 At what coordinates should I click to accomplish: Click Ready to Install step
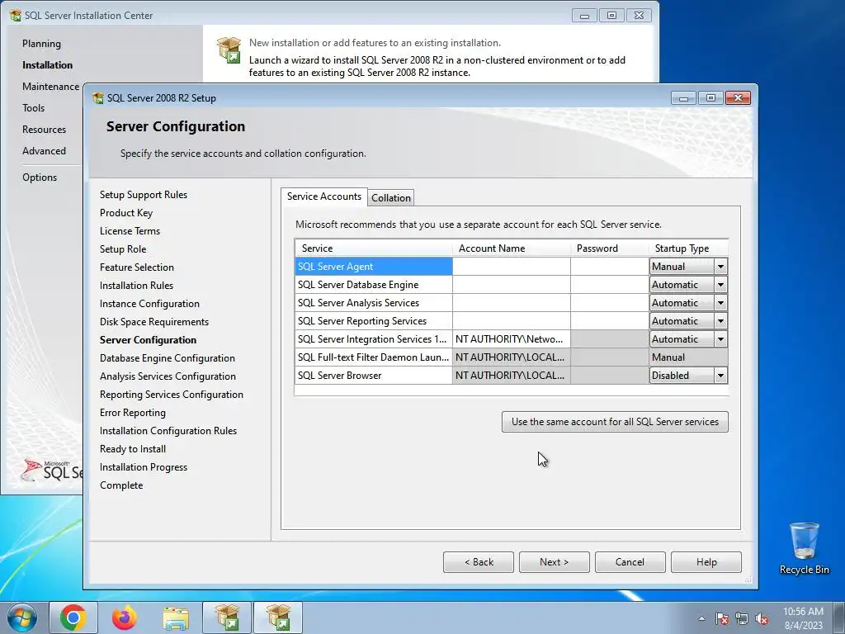[133, 449]
